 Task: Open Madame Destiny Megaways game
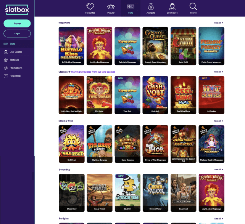(211, 144)
